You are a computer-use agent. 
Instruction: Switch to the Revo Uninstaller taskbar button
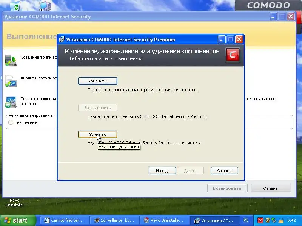coord(165,220)
